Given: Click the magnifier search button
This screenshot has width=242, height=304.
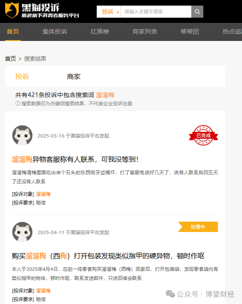Looking at the screenshot, I should [x=197, y=12].
